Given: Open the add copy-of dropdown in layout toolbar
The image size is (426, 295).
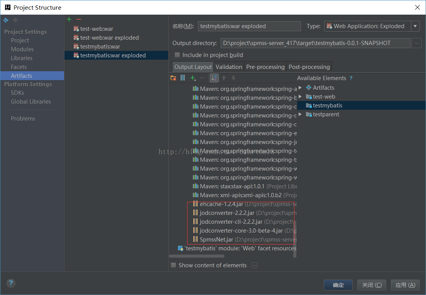Looking at the screenshot, I should click(x=193, y=78).
